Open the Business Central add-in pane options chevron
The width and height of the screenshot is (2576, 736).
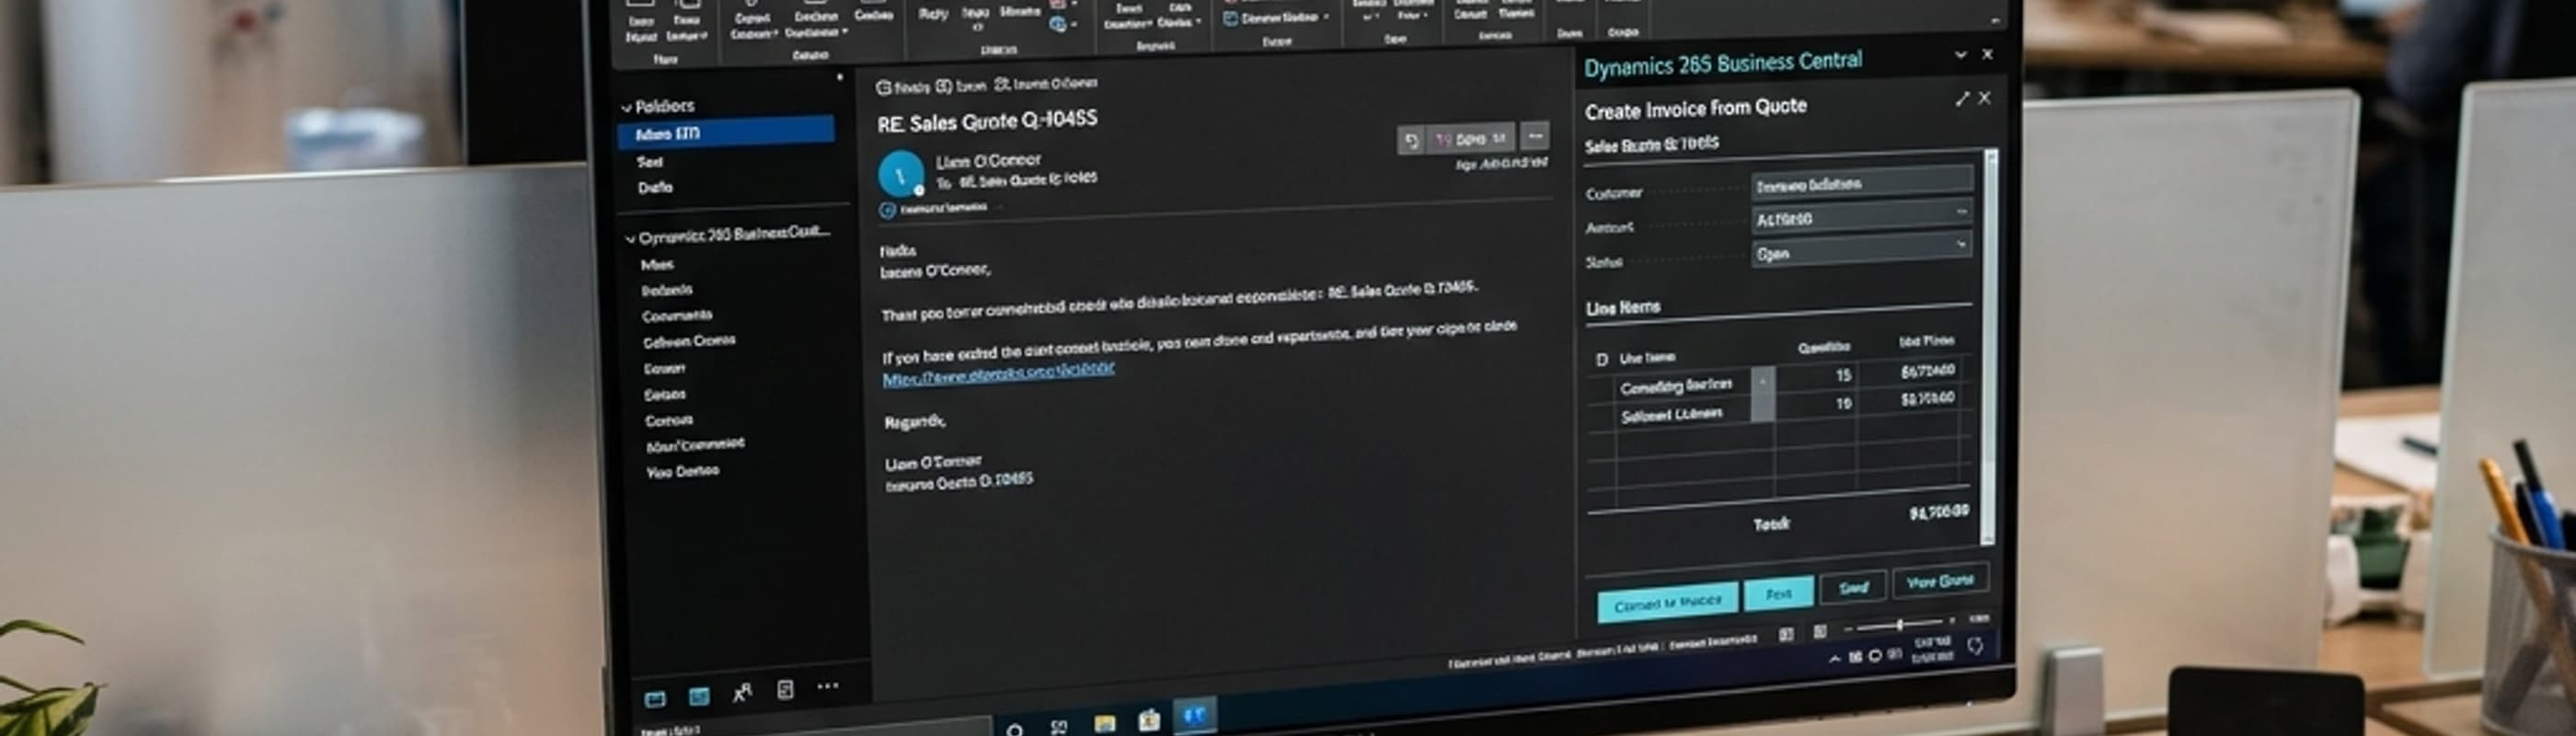1960,55
